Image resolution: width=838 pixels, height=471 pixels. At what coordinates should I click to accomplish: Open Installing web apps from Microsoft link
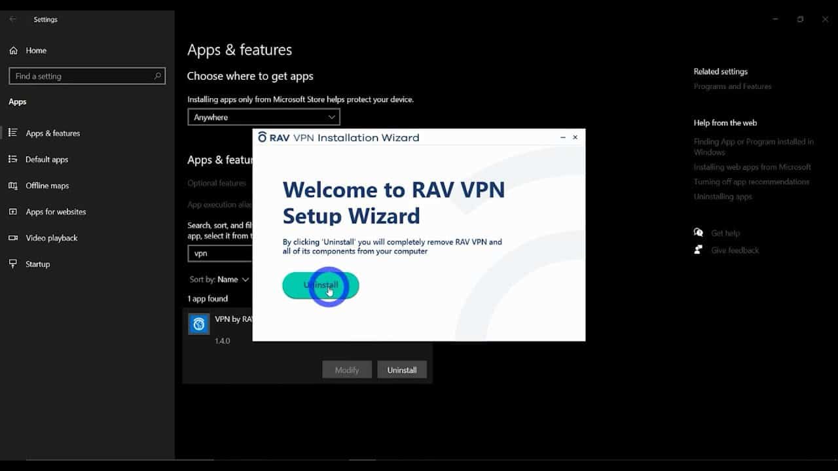(x=752, y=167)
